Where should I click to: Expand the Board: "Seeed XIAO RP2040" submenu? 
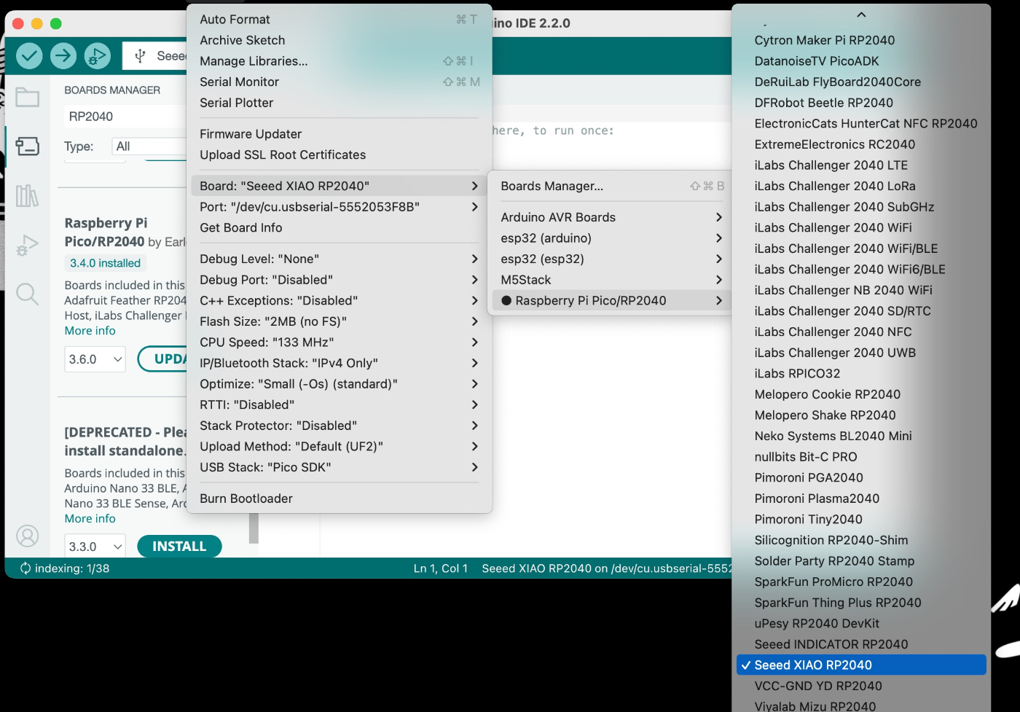point(339,186)
